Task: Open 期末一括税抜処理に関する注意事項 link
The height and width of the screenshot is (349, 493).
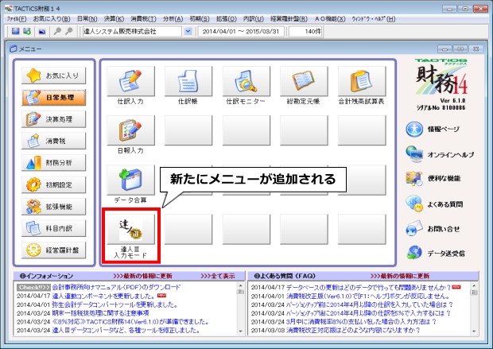Action: [x=100, y=313]
